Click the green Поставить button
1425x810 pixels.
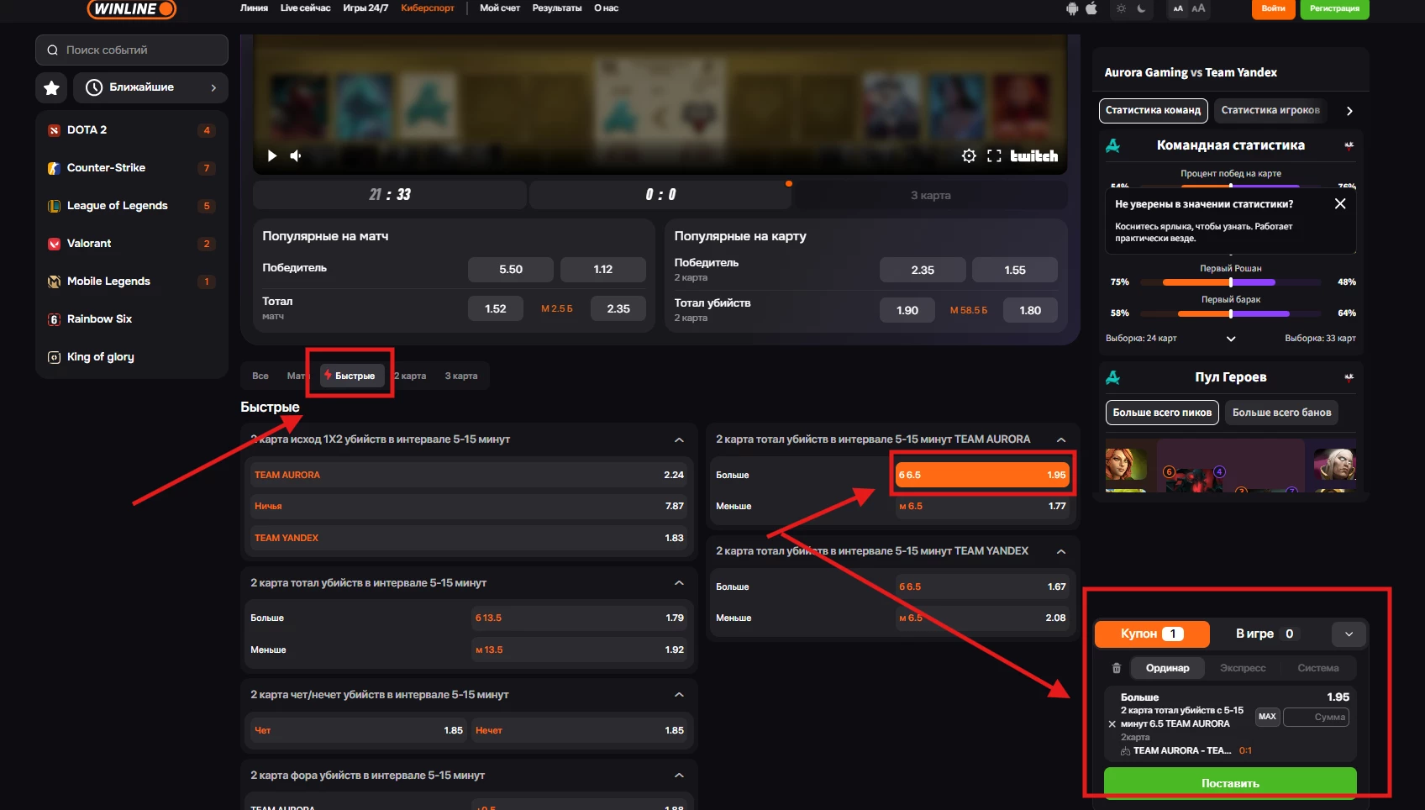1230,782
